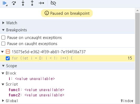Step out of current function

(32, 3)
